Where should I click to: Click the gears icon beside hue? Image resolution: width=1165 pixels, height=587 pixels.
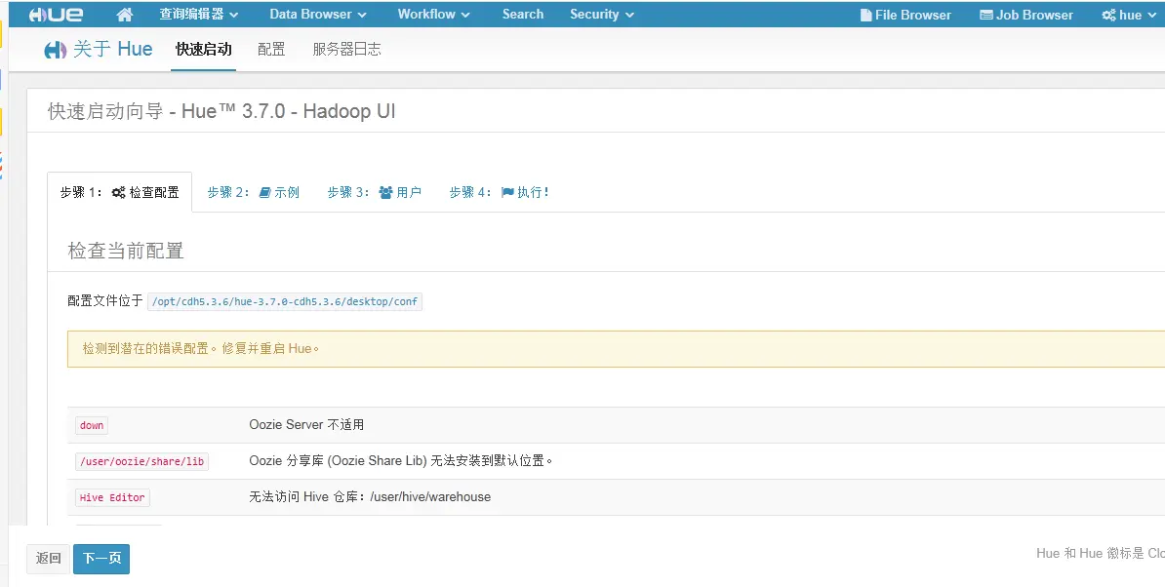(1108, 15)
